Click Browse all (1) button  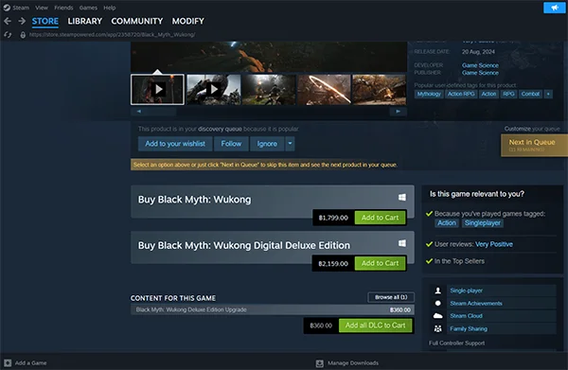point(391,297)
